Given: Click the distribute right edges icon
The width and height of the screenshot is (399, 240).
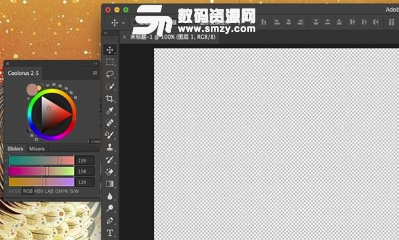Looking at the screenshot, I should (x=376, y=22).
